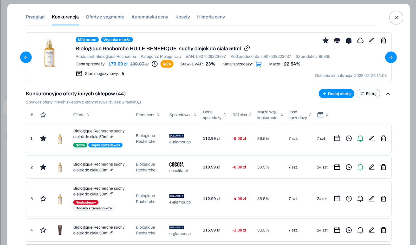The image size is (416, 245).
Task: Sort offers by Cena sprzedaży column
Action: [225, 115]
